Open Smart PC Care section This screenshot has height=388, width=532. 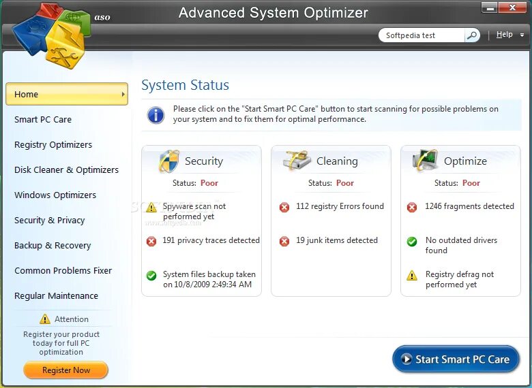click(x=43, y=120)
